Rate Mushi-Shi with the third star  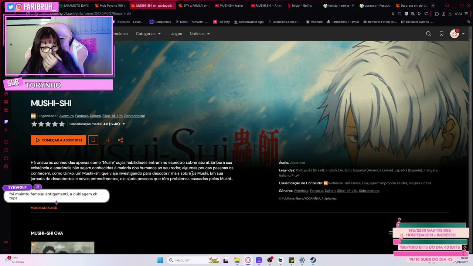click(x=48, y=124)
